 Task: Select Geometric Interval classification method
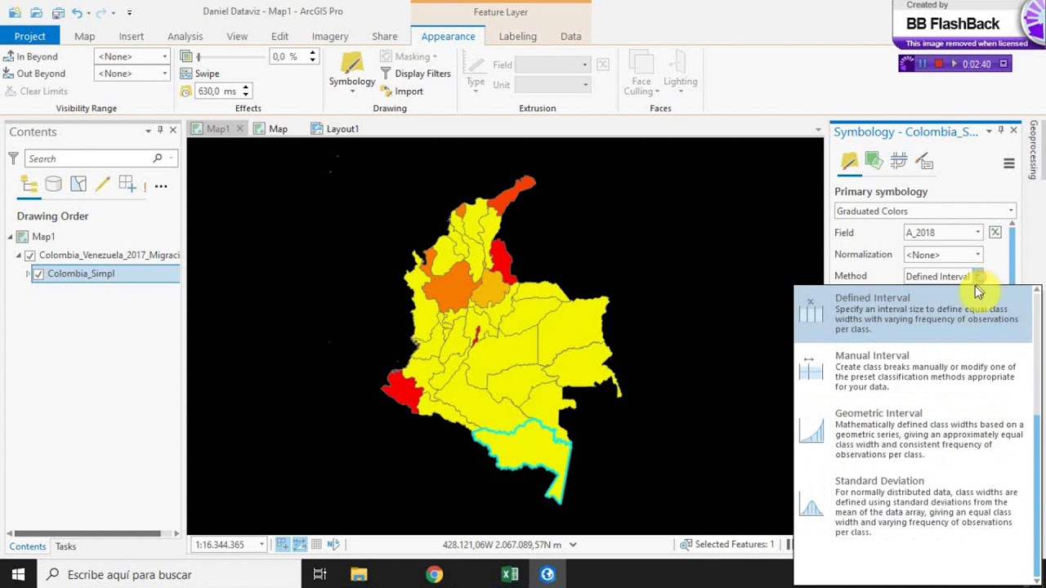[x=914, y=435]
